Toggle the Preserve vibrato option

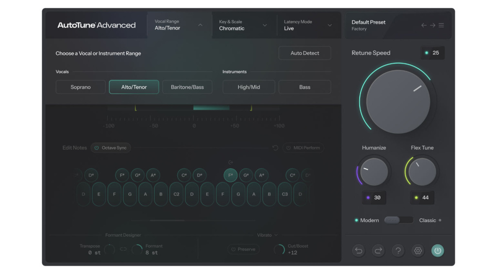244,249
